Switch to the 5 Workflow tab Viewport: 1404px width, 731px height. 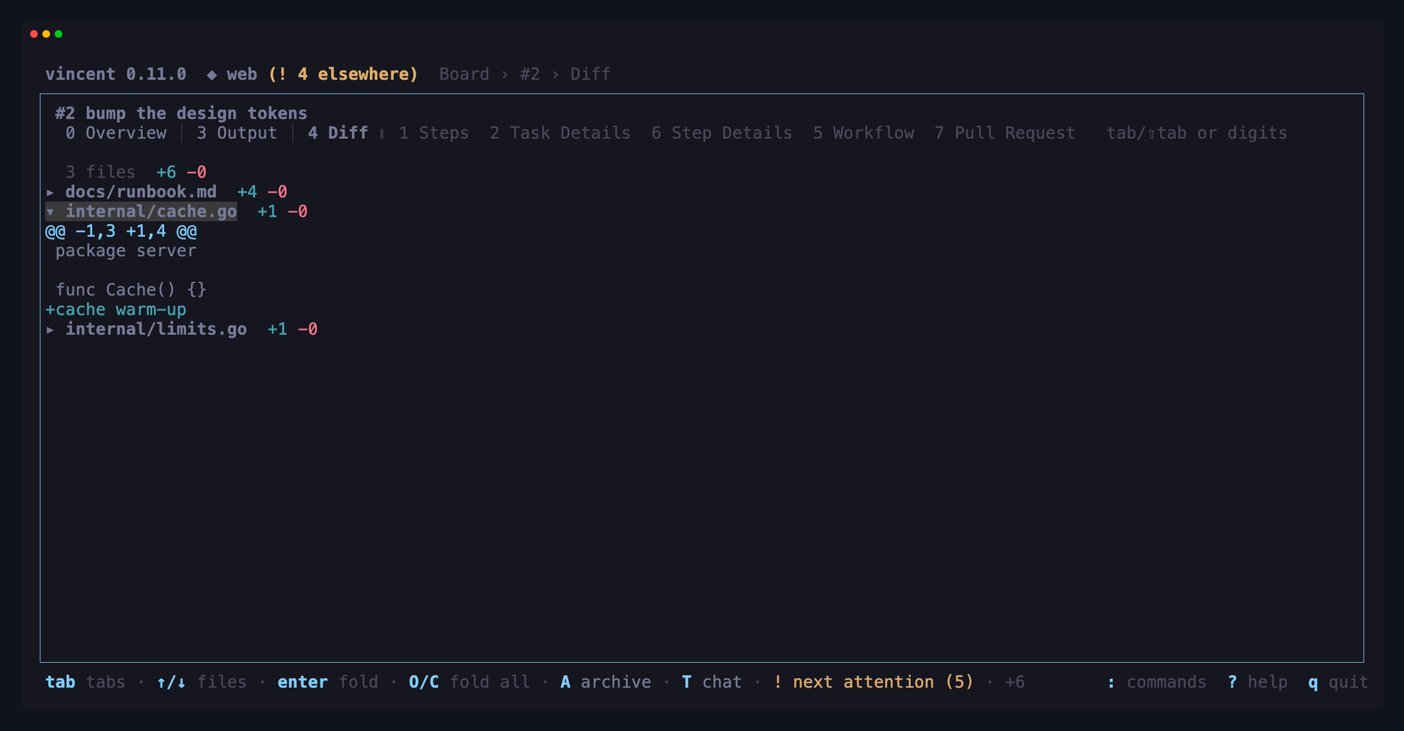863,133
